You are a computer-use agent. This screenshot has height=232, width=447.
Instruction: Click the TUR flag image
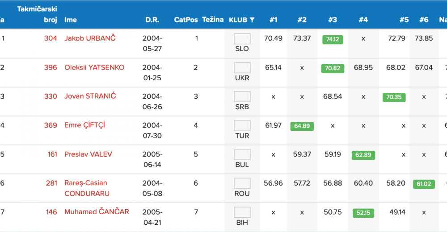[242, 126]
